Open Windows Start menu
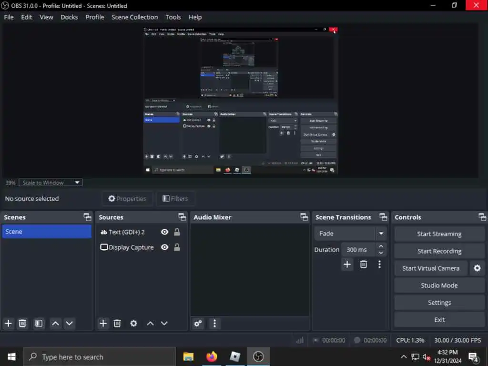Screen dimensions: 488x366 click(11, 356)
